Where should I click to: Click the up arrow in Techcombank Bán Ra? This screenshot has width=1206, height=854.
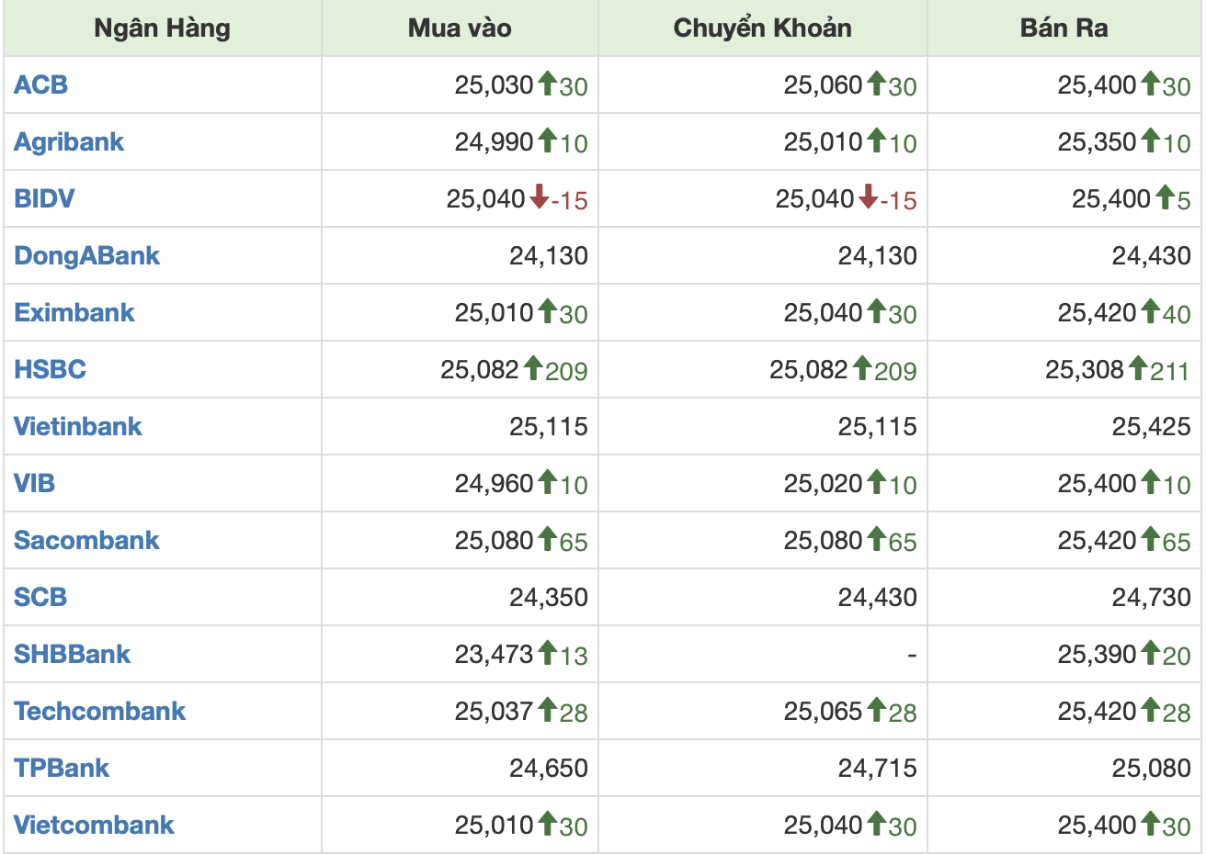click(1150, 710)
